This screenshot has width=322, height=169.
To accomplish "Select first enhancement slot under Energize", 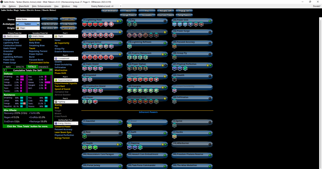I will [x=129, y=90].
